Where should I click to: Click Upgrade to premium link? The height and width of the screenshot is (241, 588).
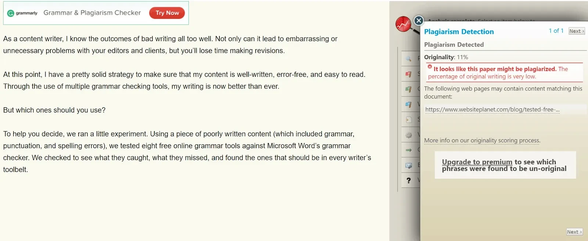(x=477, y=162)
